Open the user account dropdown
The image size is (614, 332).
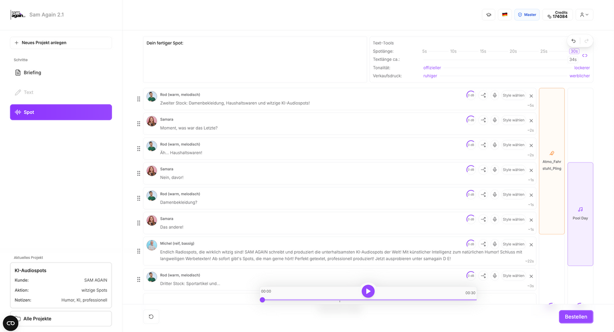click(x=584, y=15)
